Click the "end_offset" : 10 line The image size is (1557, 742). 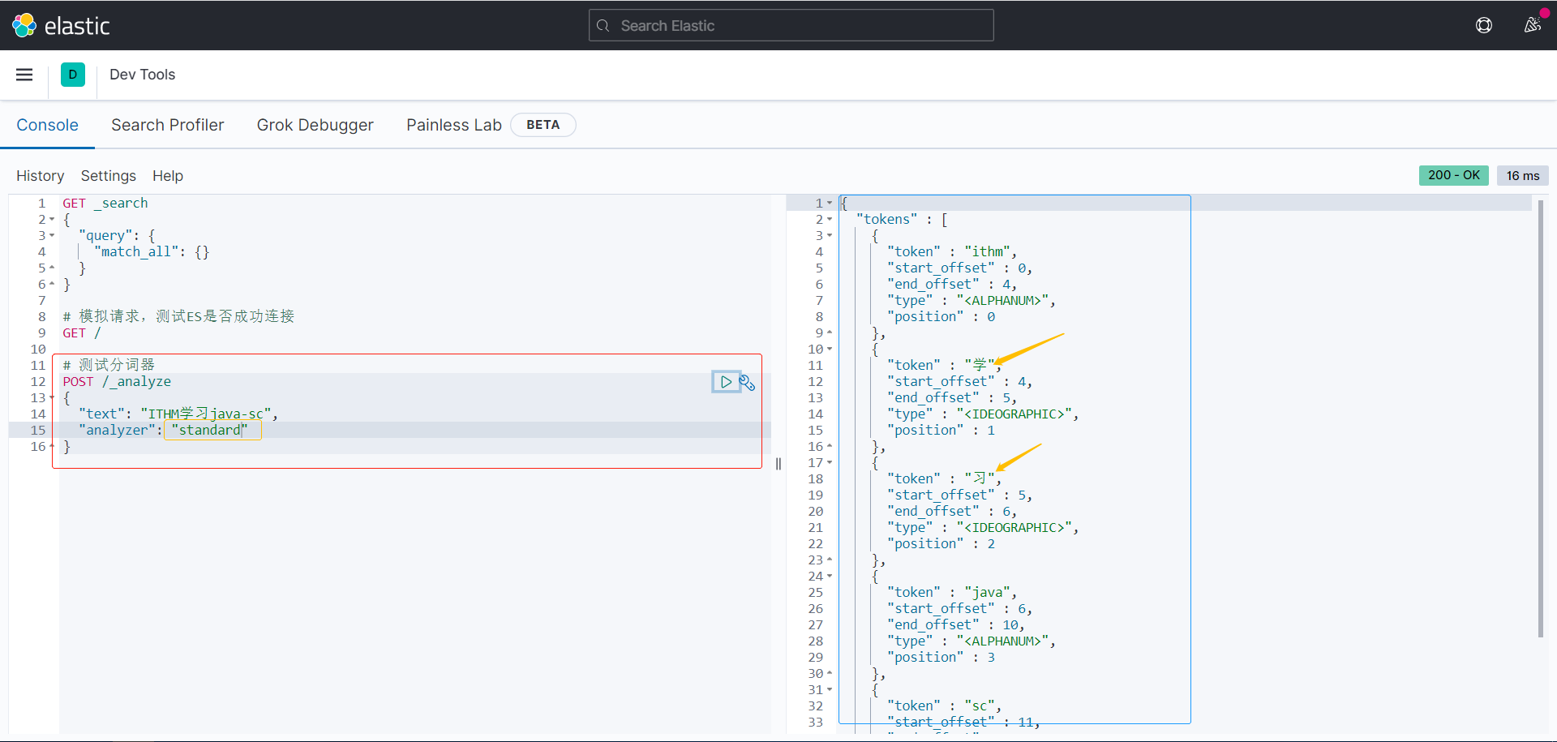[956, 625]
